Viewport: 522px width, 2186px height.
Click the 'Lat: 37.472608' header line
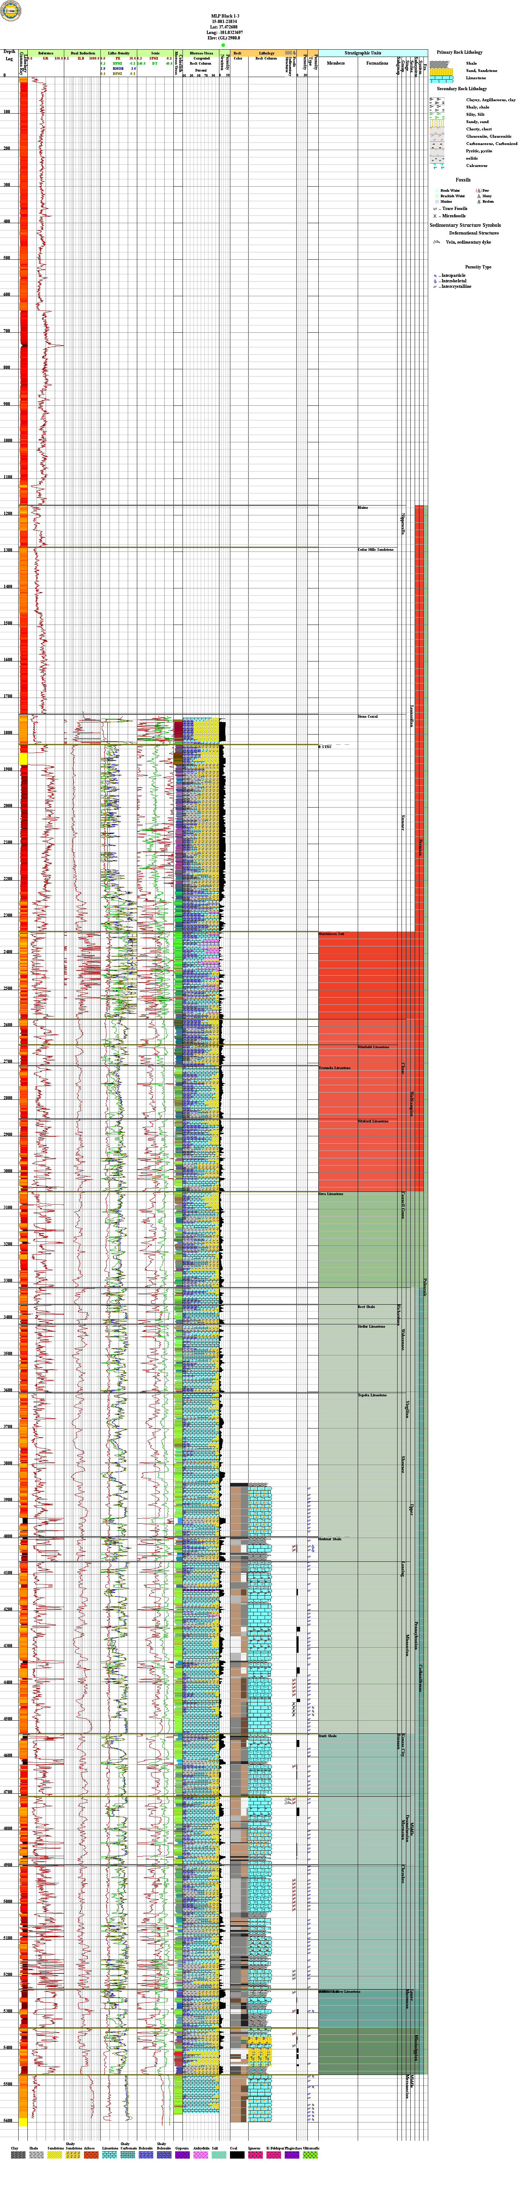click(225, 27)
